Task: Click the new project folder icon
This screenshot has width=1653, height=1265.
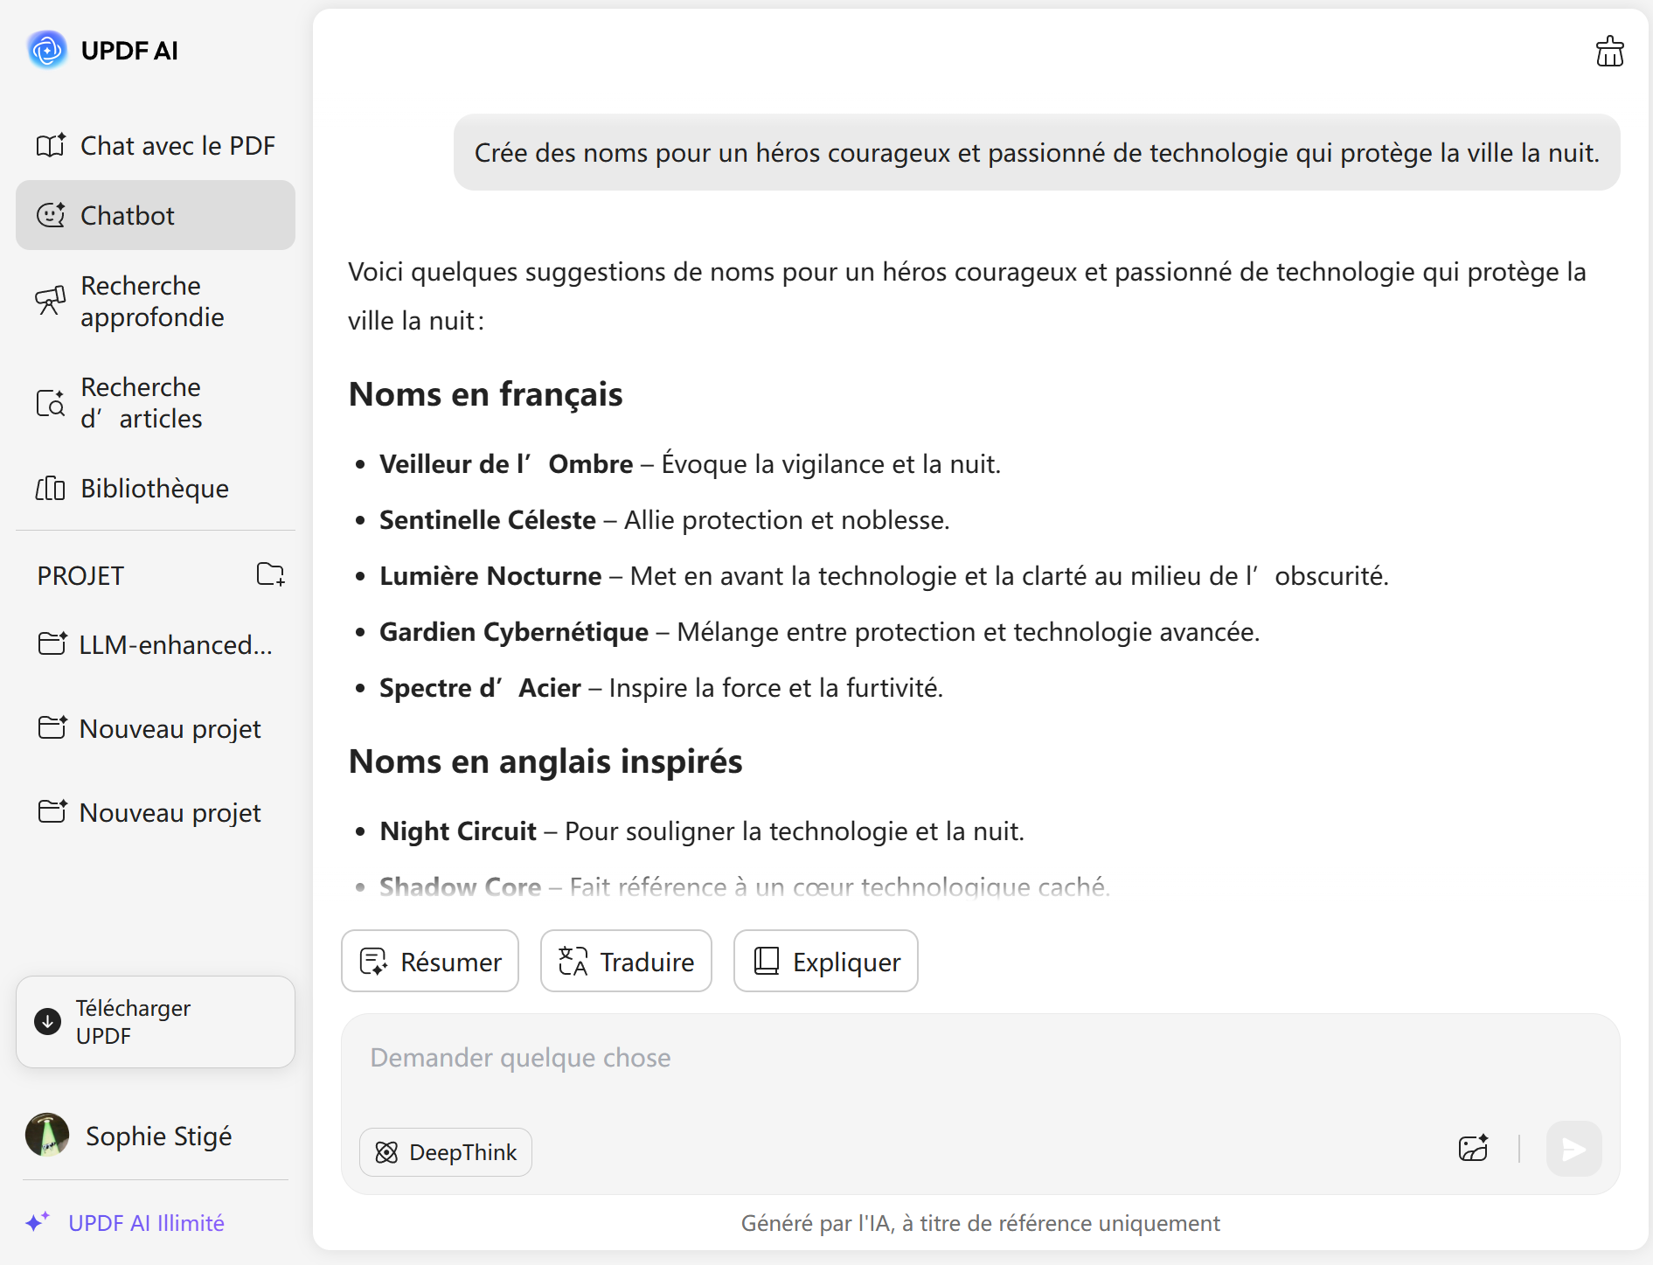Action: pos(270,574)
